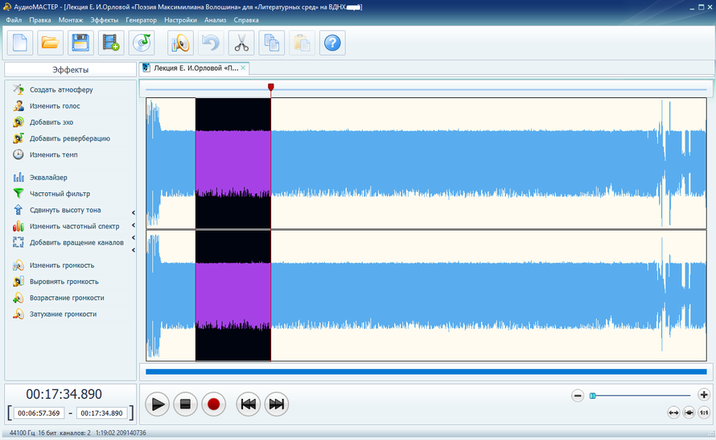Click the arrow beside Изменить частотный спектр

pos(134,225)
